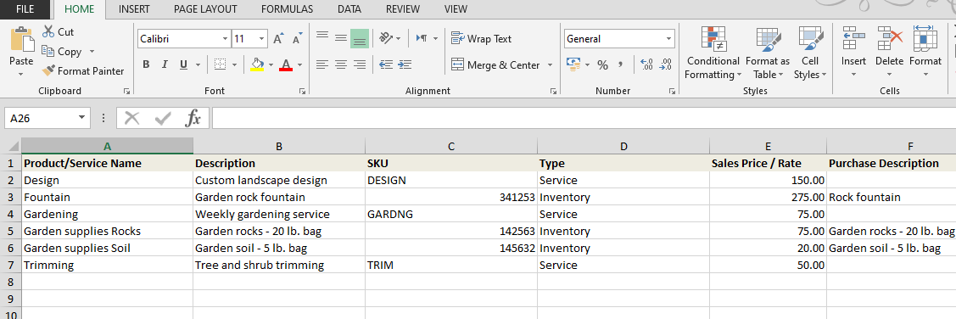Open Number group dialog launcher
The image size is (956, 319).
point(672,91)
